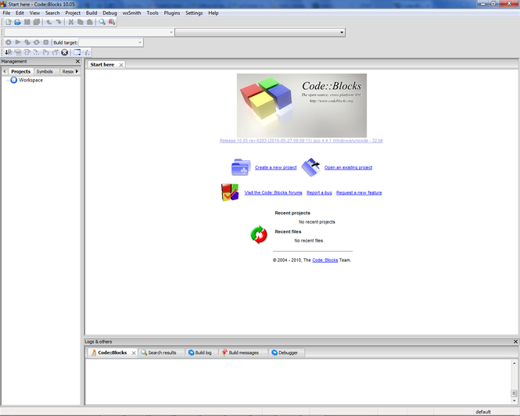Viewport: 520px width, 416px height.
Task: Click the Copy icon in toolbar
Action: [81, 22]
